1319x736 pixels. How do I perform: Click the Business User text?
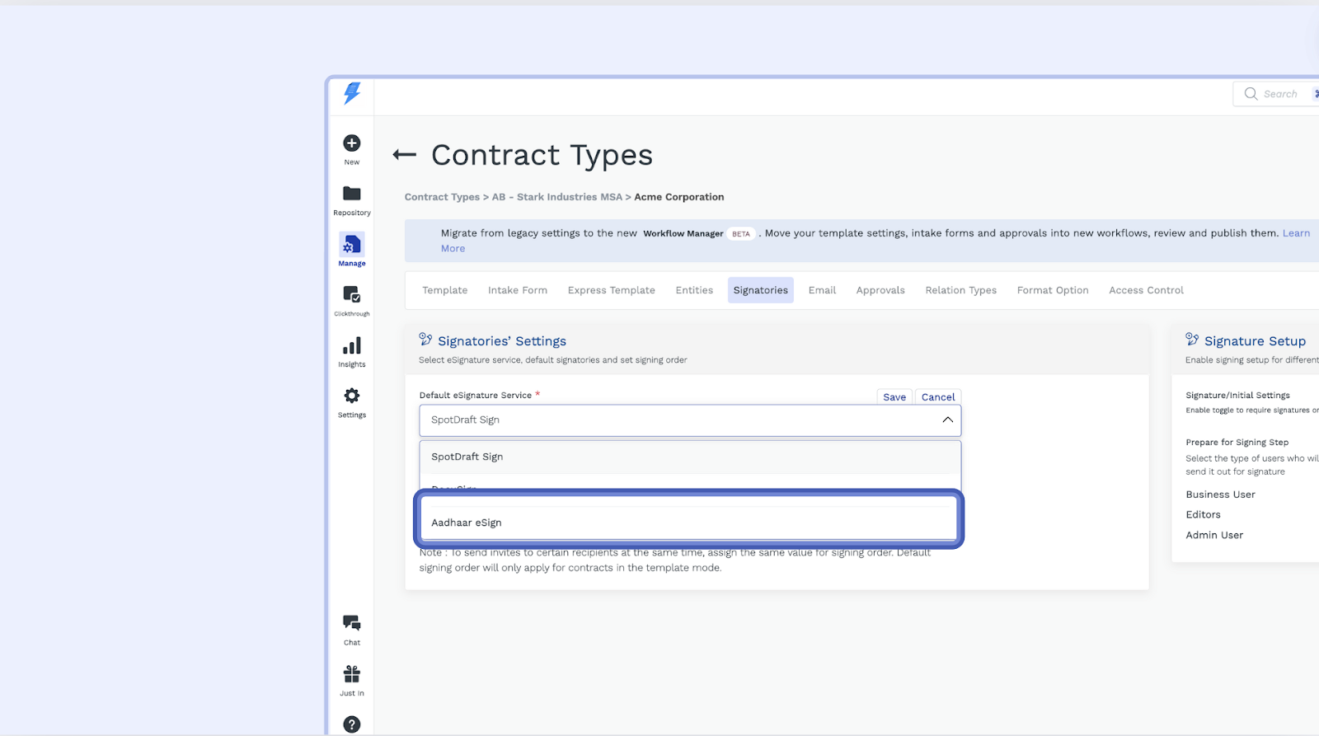pyautogui.click(x=1220, y=495)
